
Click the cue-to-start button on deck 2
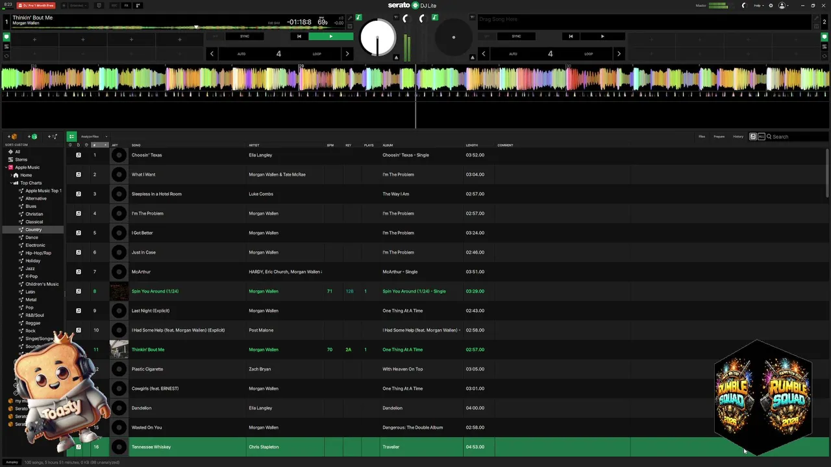(571, 36)
